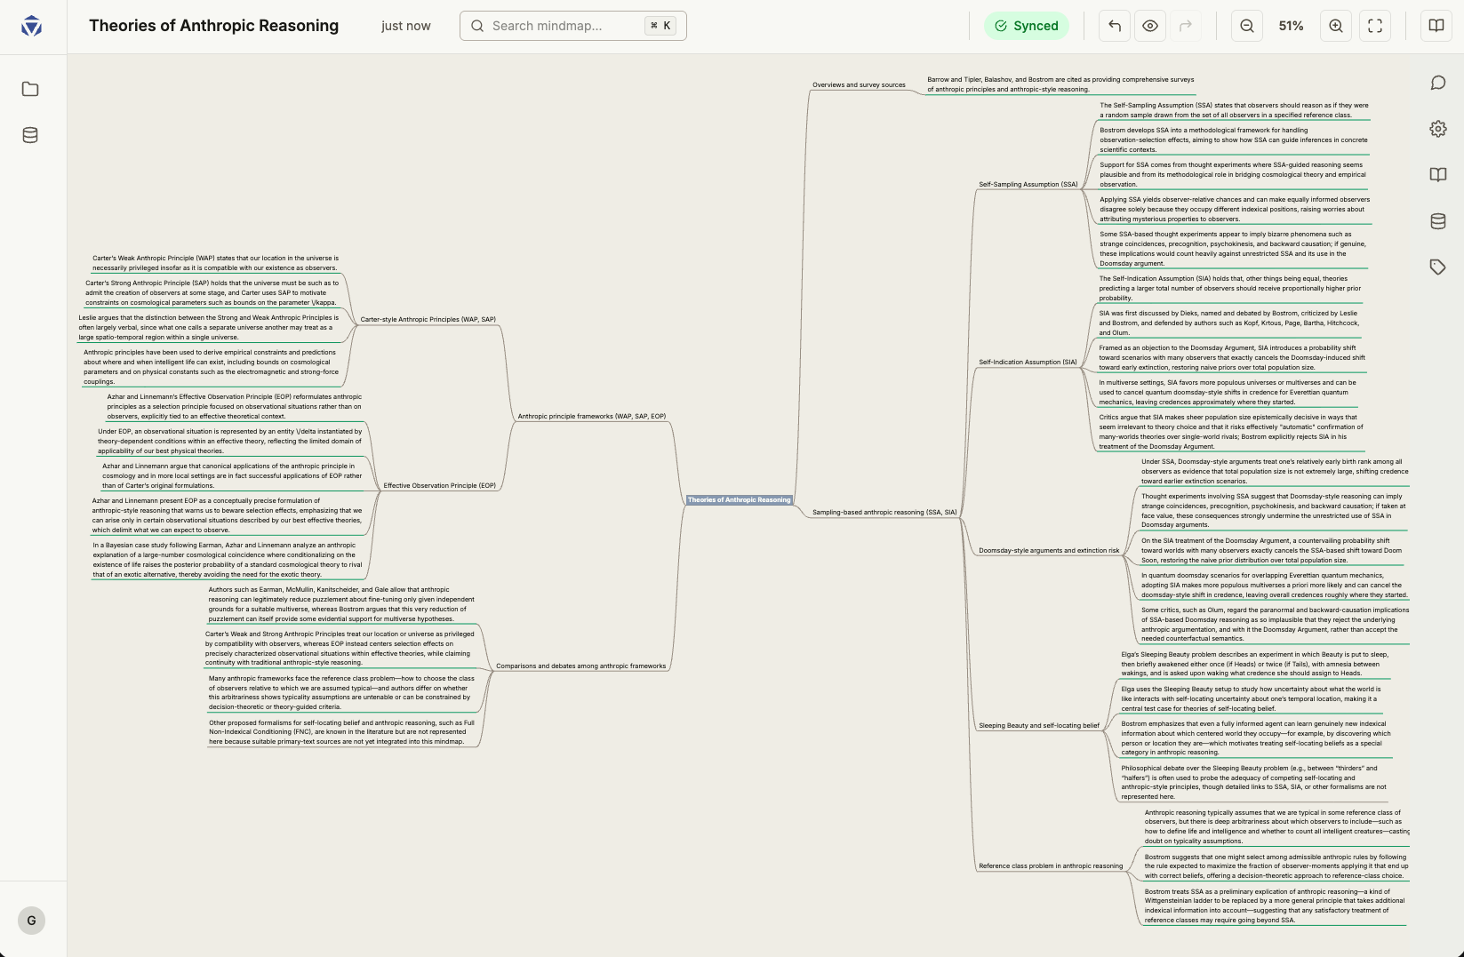Click the user avatar G
Image resolution: width=1464 pixels, height=957 pixels.
pos(32,921)
